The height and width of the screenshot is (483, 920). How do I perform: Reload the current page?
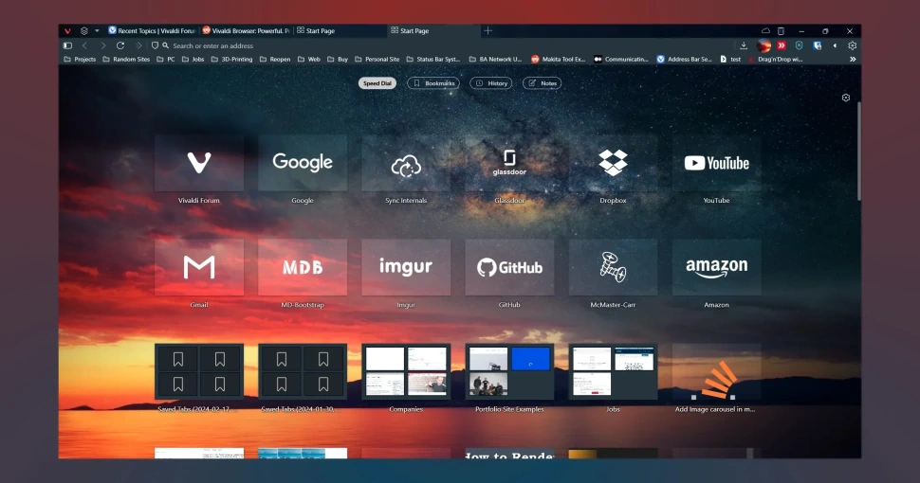click(x=120, y=45)
